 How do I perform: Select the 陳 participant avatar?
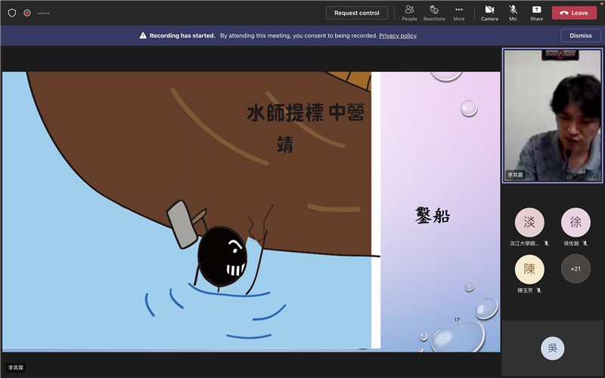pyautogui.click(x=529, y=269)
